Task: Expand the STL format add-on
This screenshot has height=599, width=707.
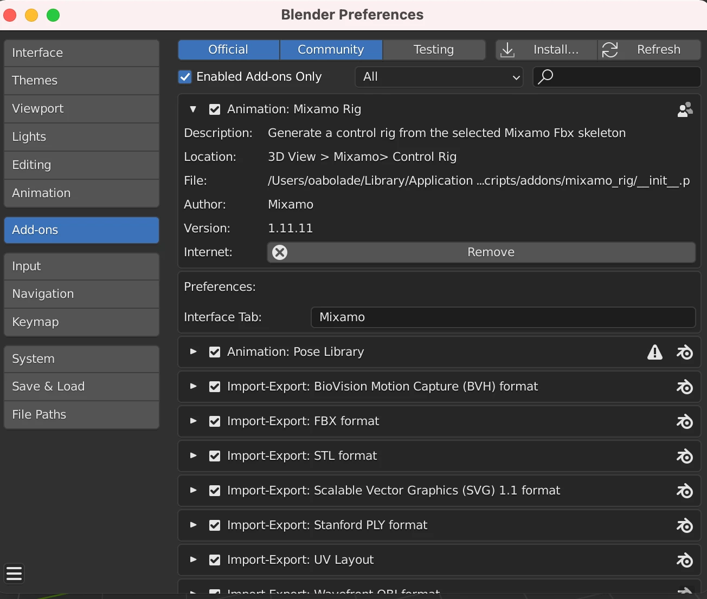Action: [193, 456]
